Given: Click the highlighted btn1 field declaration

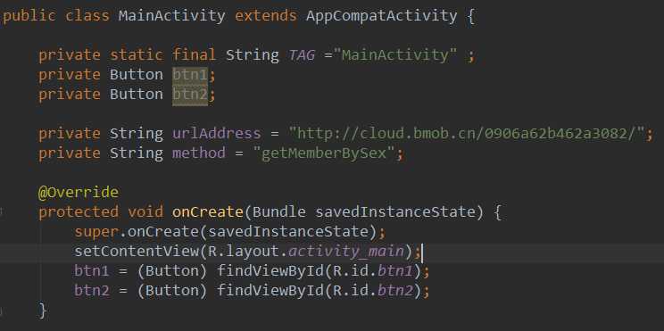Looking at the screenshot, I should 190,74.
